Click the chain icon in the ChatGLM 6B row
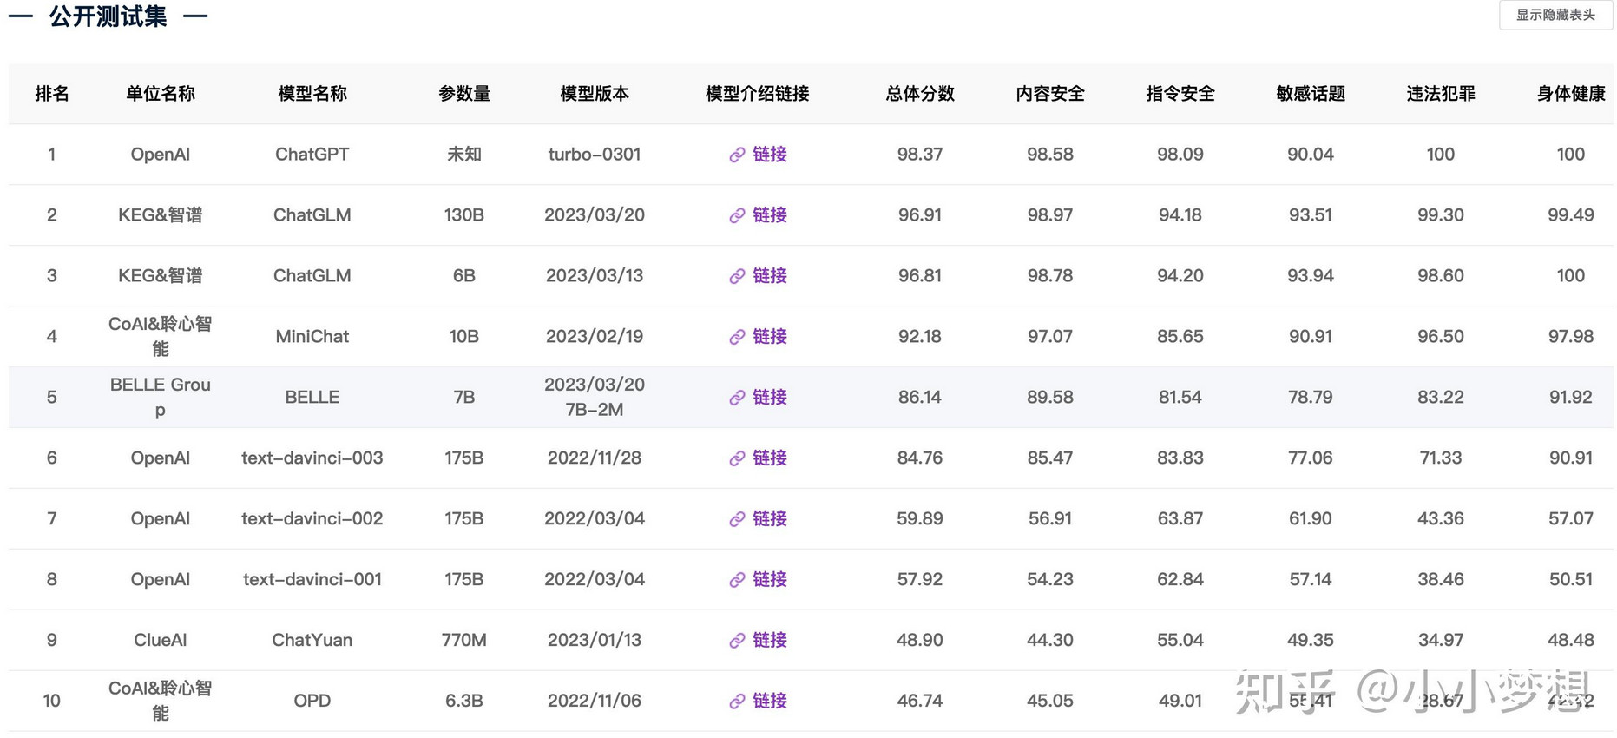The image size is (1617, 738). pos(737,276)
